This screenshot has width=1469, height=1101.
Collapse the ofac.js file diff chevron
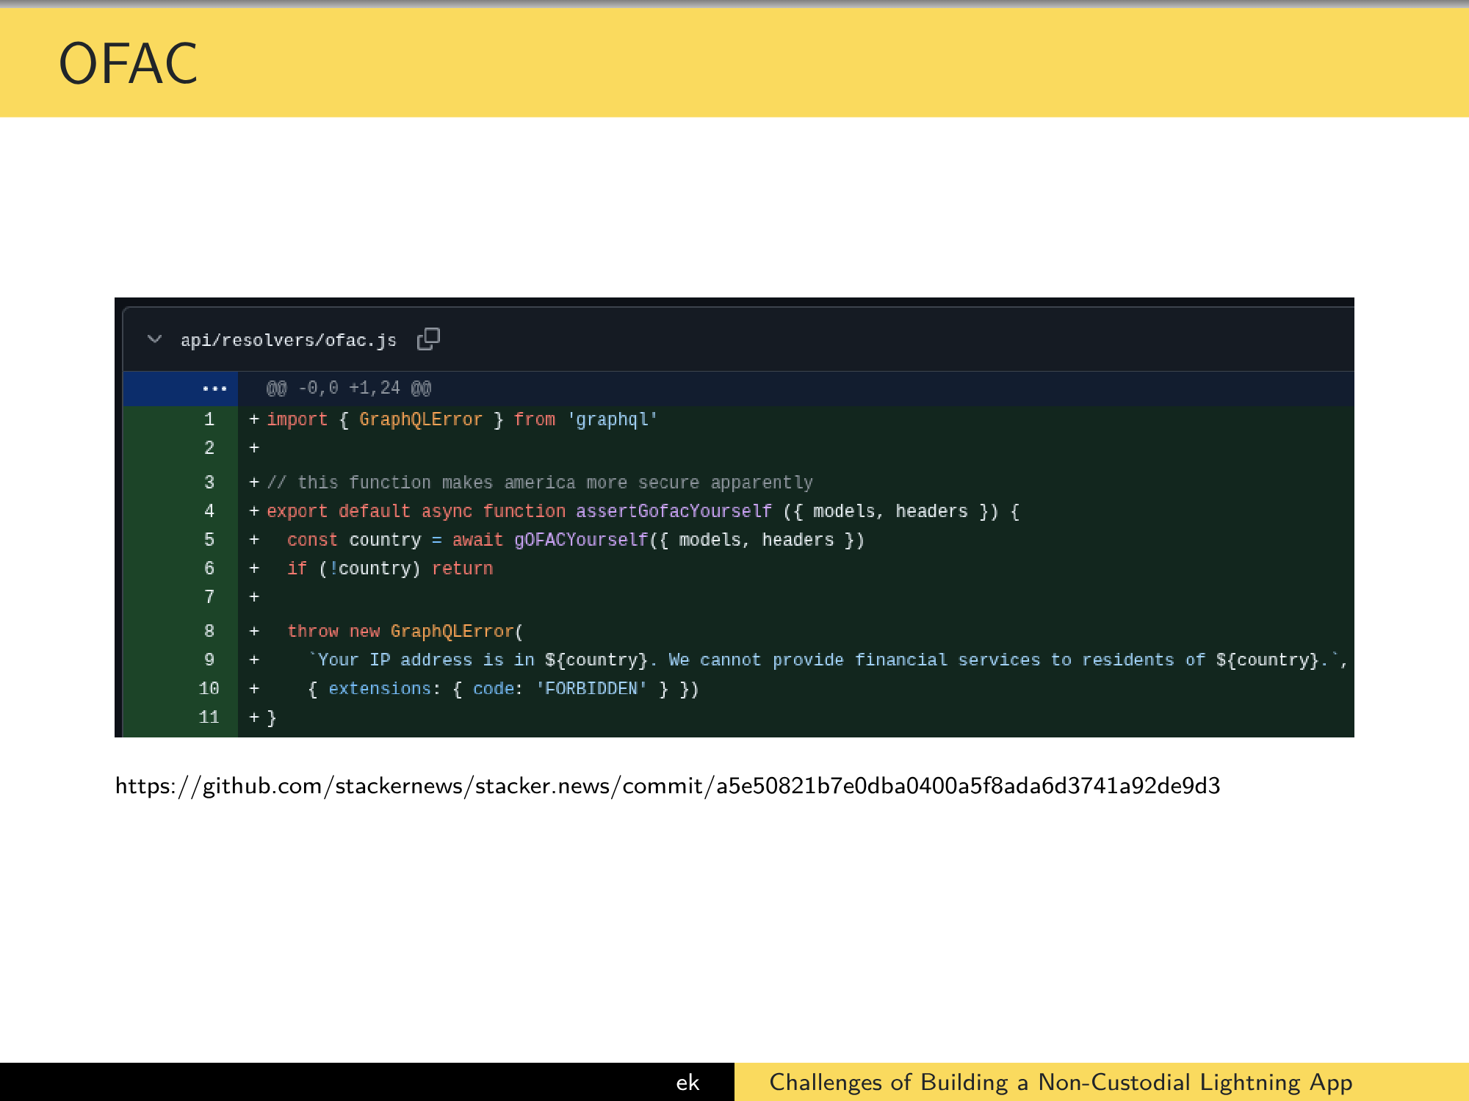[154, 339]
